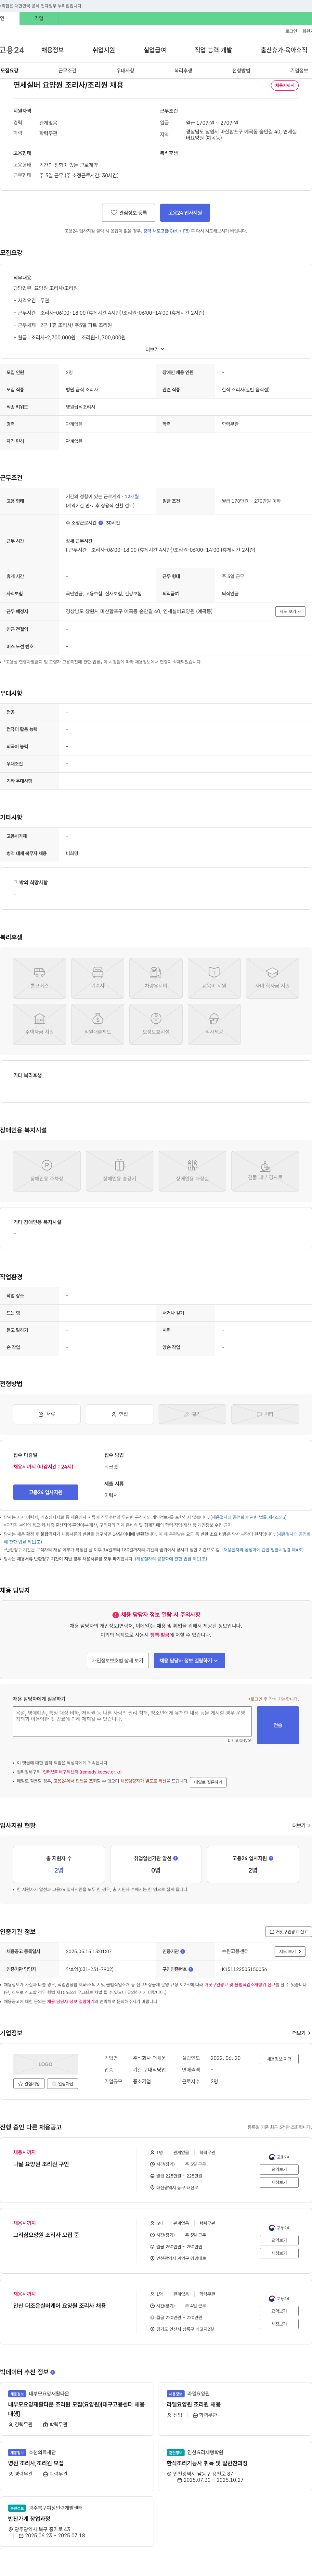Click the 채용정보 더보 button in 기업정보
The height and width of the screenshot is (2576, 312).
pos(279,2059)
